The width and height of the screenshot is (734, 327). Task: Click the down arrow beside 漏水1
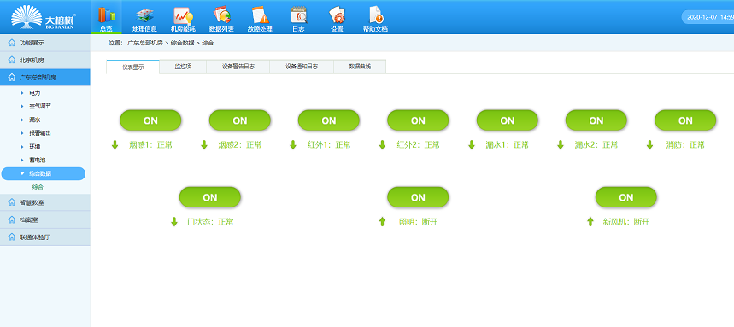(472, 145)
